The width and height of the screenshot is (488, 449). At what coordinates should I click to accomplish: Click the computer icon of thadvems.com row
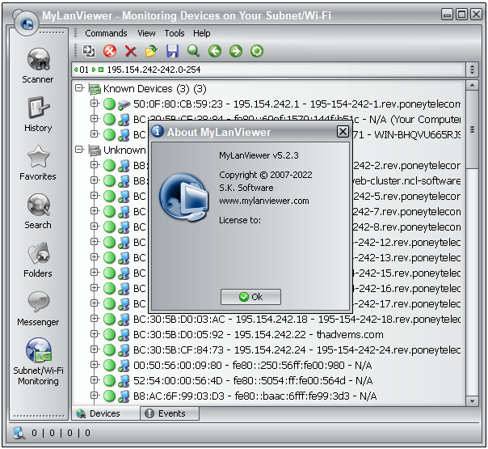point(124,335)
